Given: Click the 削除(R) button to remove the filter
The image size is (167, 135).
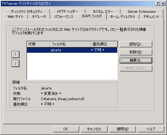Looking at the screenshot, I should pos(136,52).
